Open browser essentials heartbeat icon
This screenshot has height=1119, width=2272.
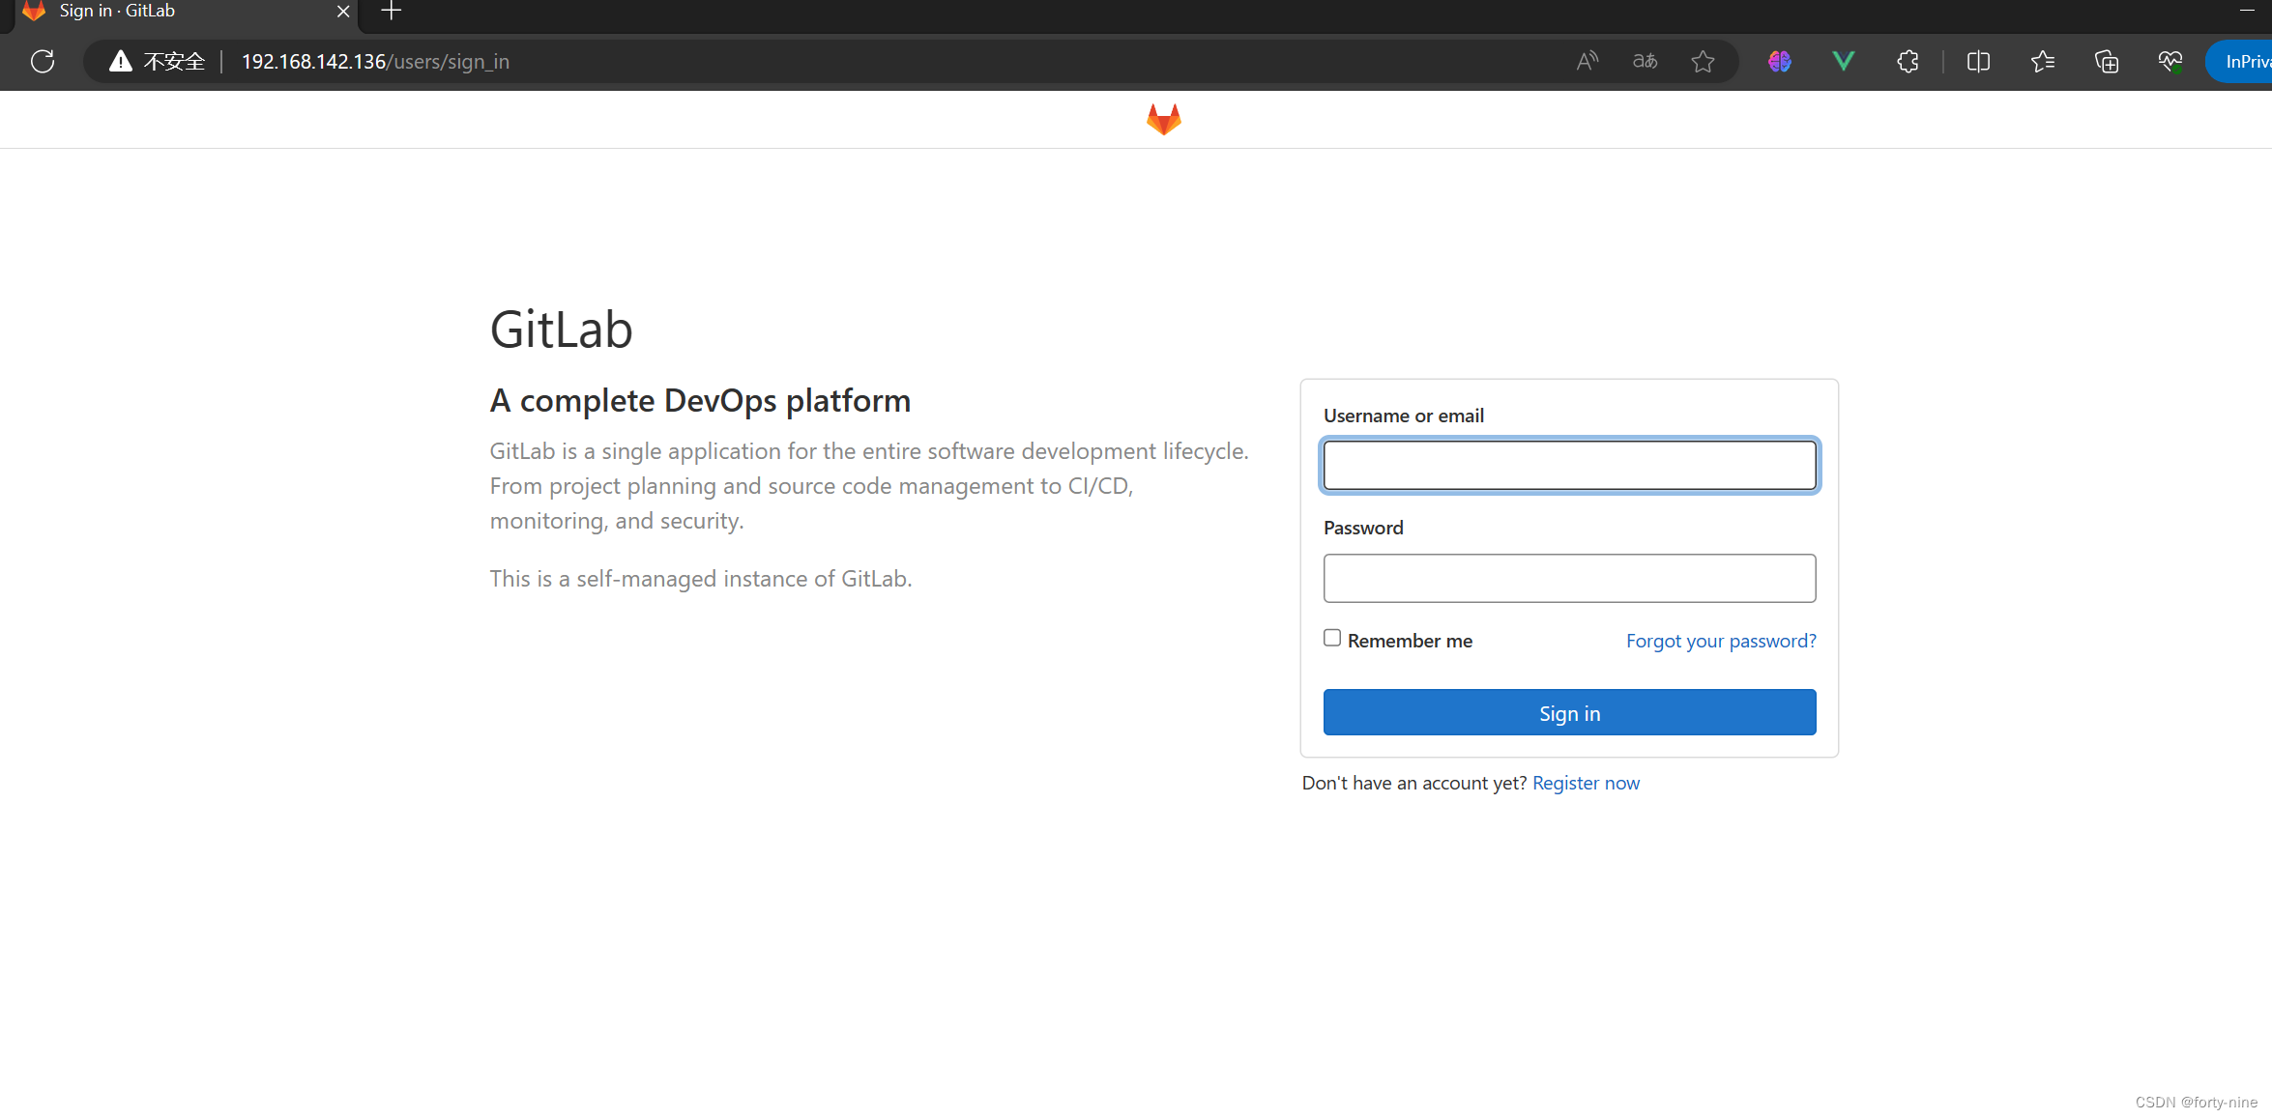click(2170, 61)
